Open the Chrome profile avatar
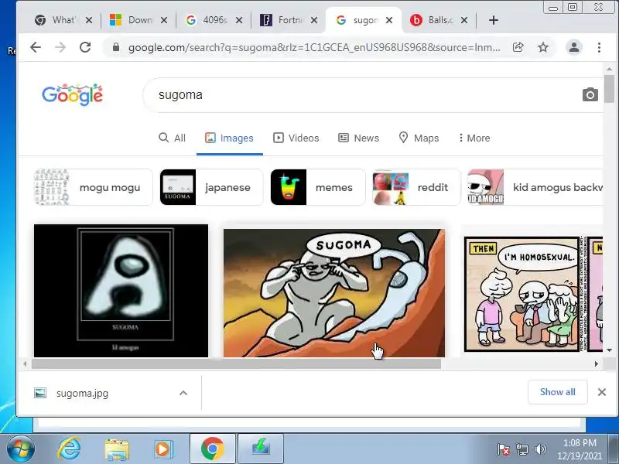This screenshot has width=619, height=464. pos(574,47)
